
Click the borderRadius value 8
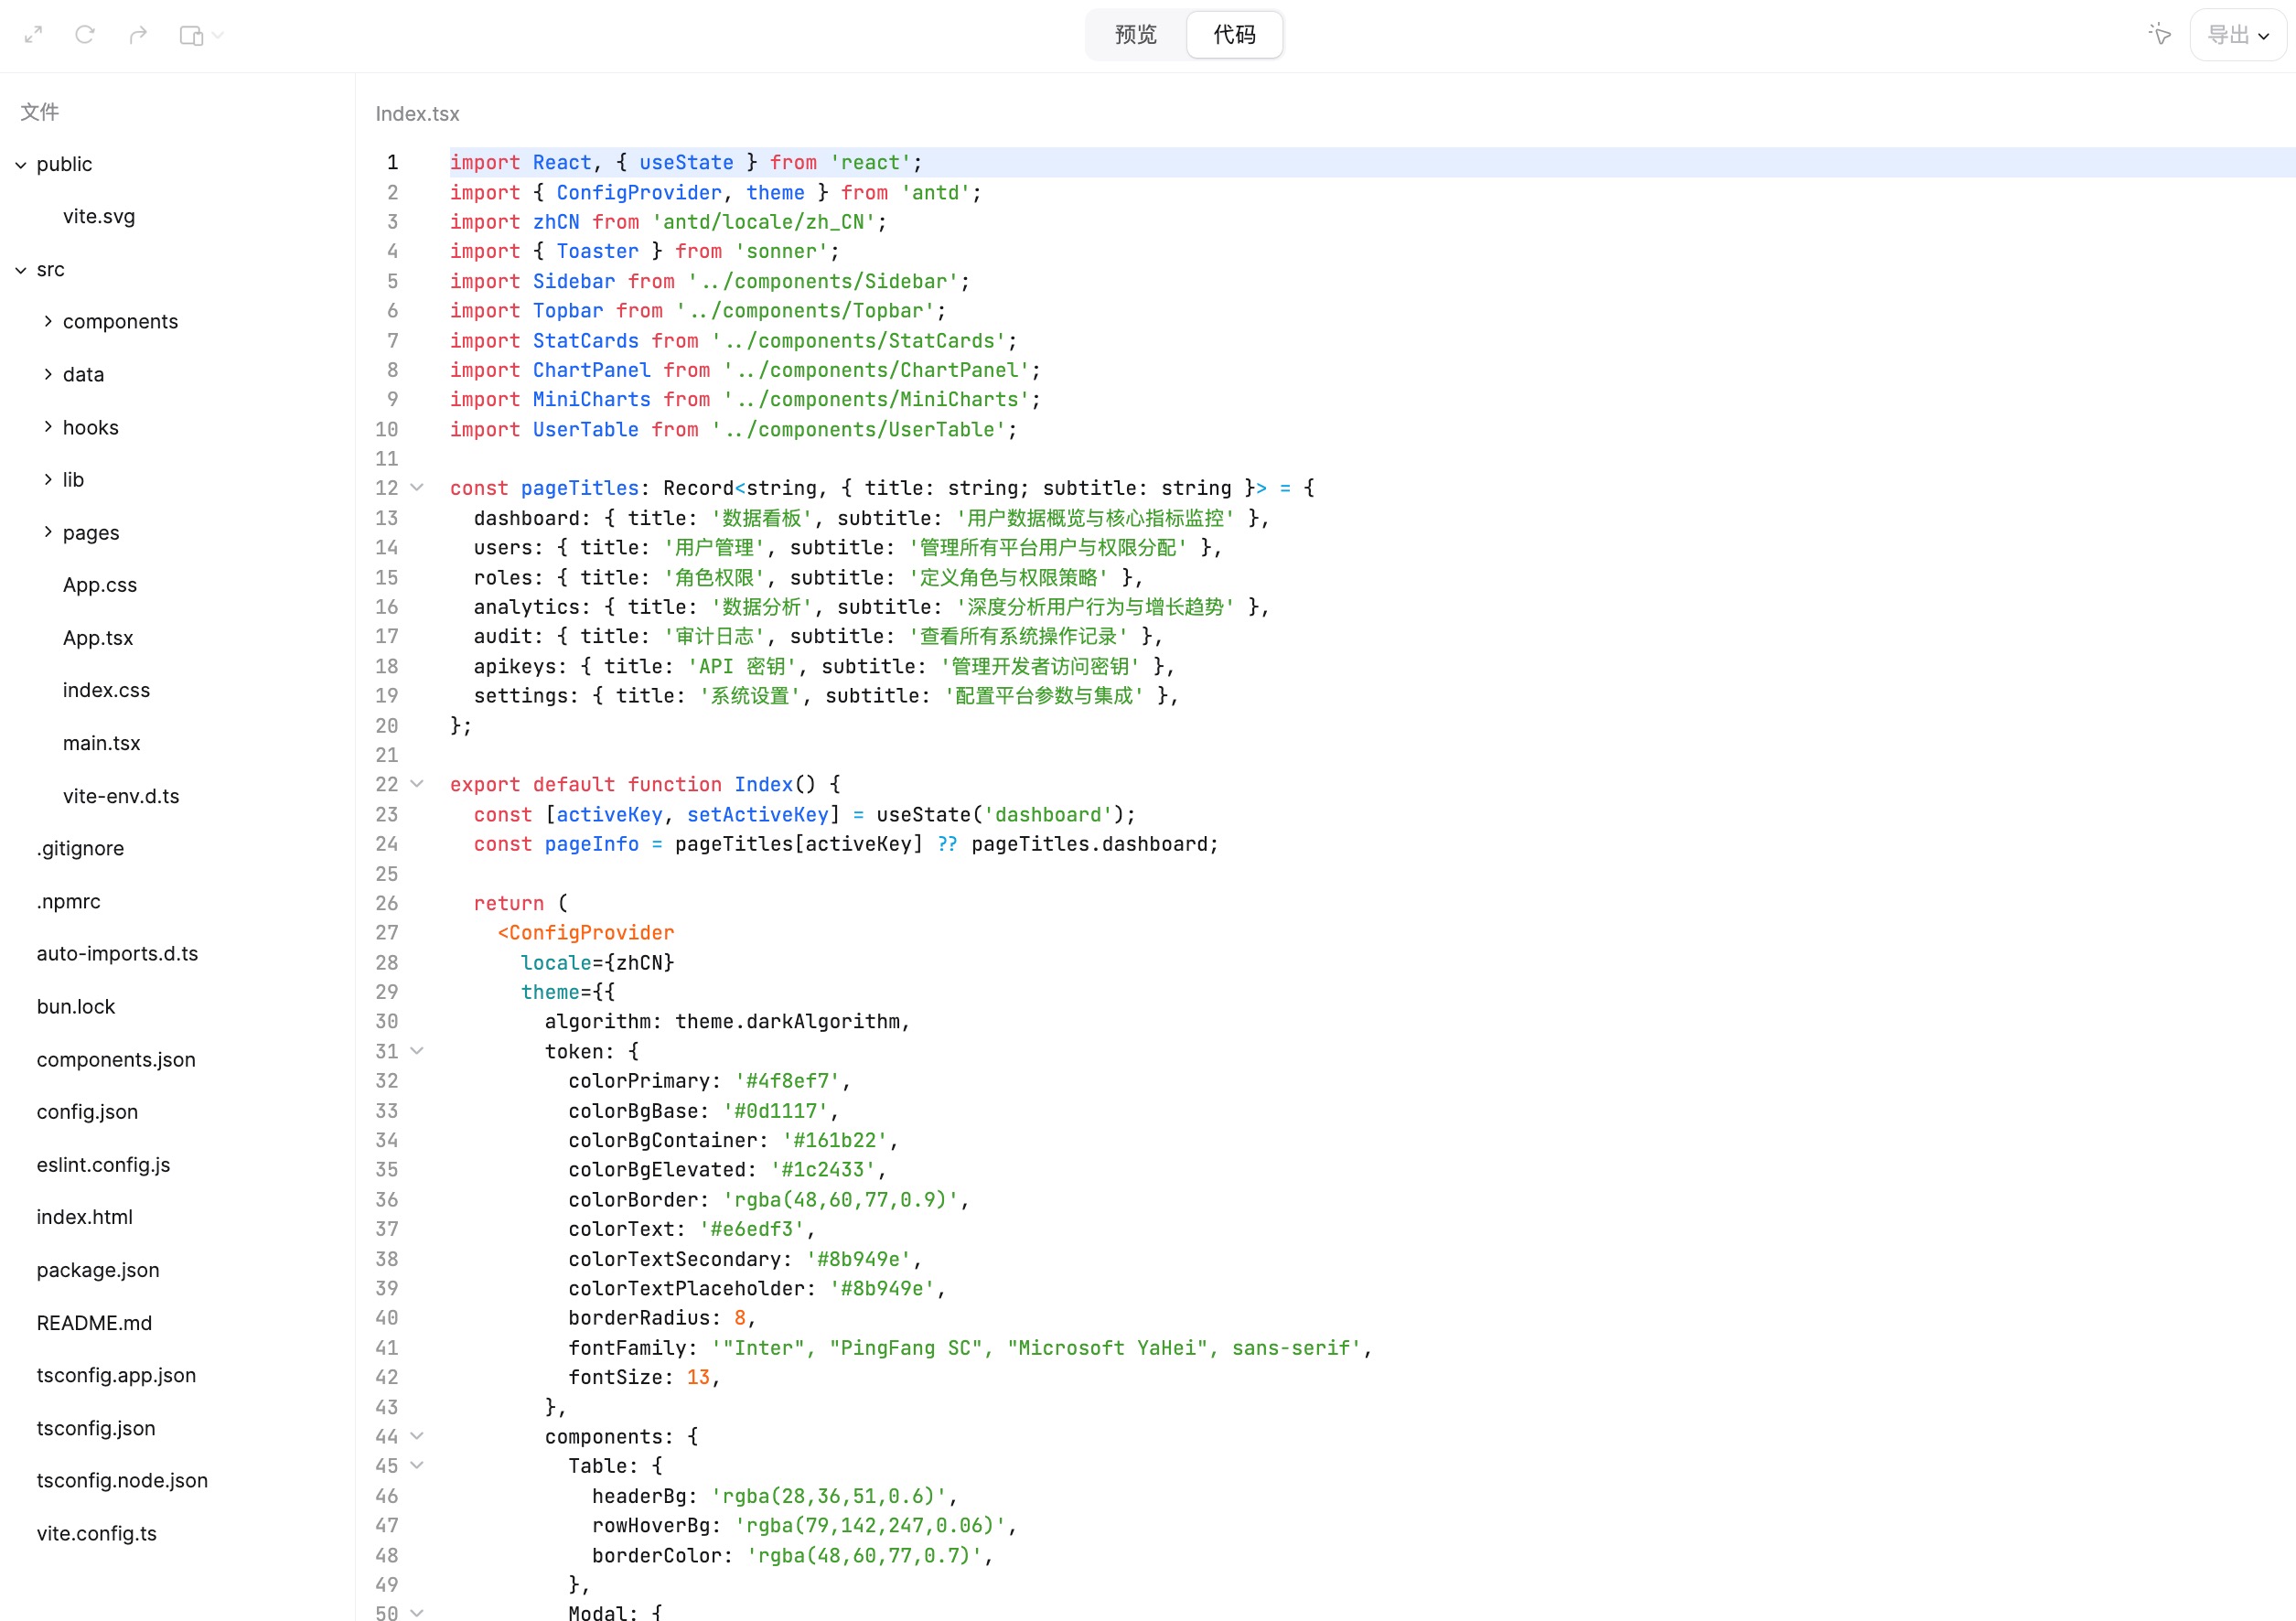(739, 1318)
